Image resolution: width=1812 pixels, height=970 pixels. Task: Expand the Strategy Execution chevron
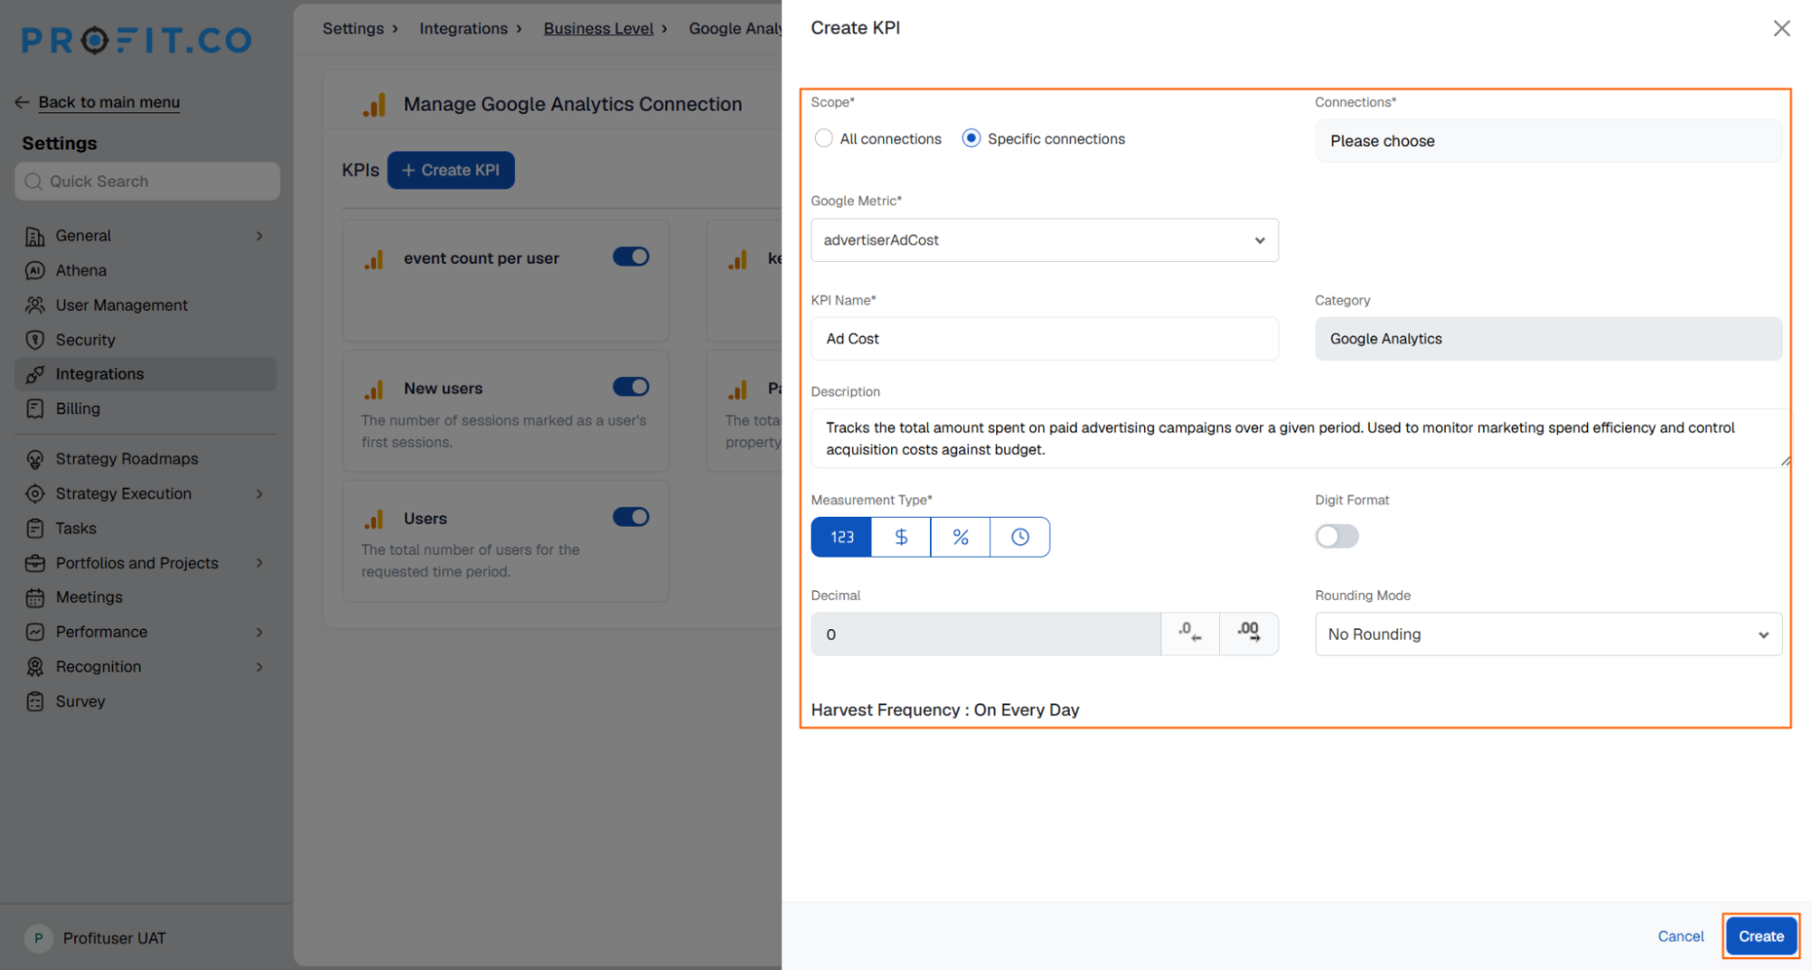(259, 494)
